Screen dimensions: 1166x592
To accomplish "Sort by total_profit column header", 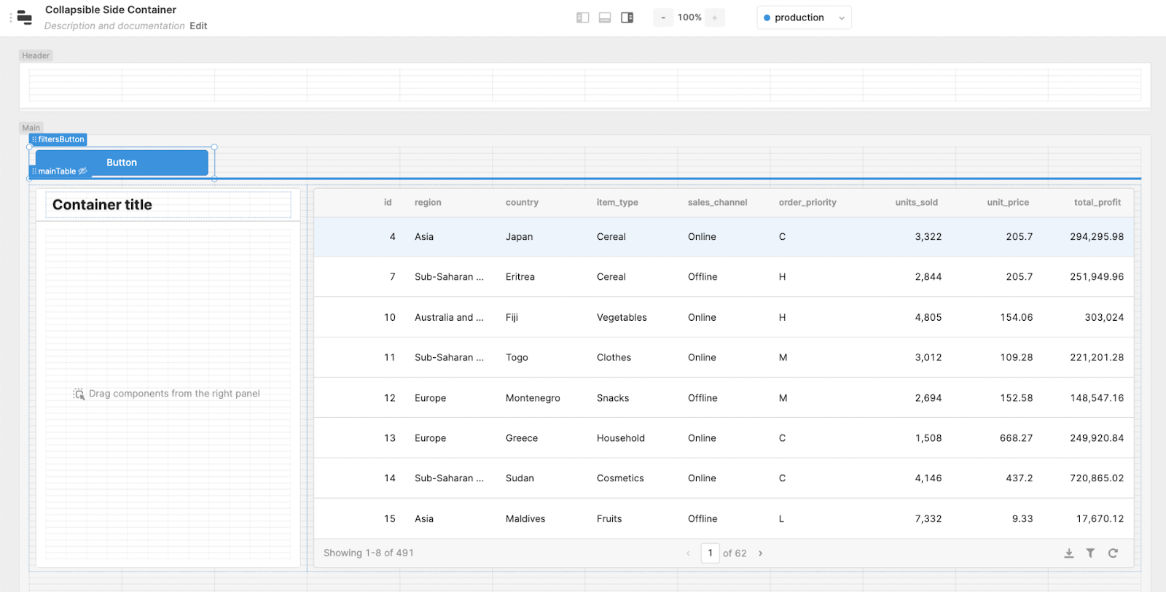I will tap(1097, 203).
